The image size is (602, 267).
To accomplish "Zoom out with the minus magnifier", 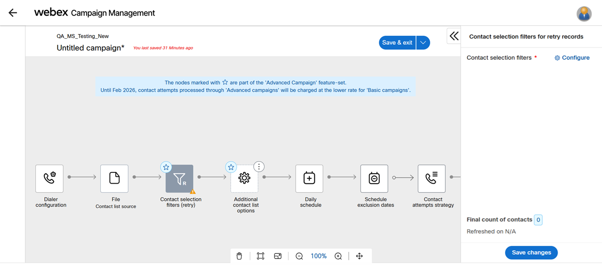I will coord(299,256).
